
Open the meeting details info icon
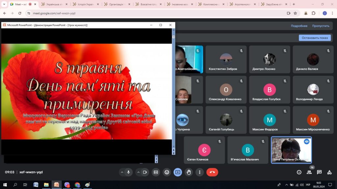coord(299,172)
